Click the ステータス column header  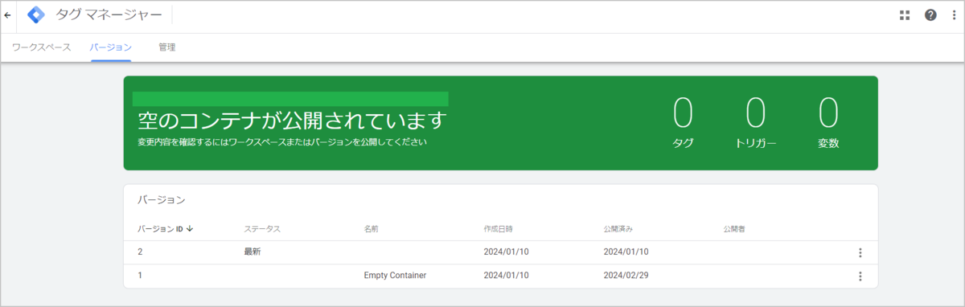pyautogui.click(x=262, y=229)
